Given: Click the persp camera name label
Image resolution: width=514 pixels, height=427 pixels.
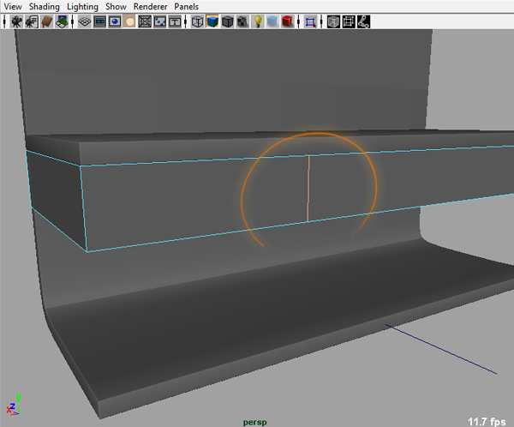Looking at the screenshot, I should [254, 422].
